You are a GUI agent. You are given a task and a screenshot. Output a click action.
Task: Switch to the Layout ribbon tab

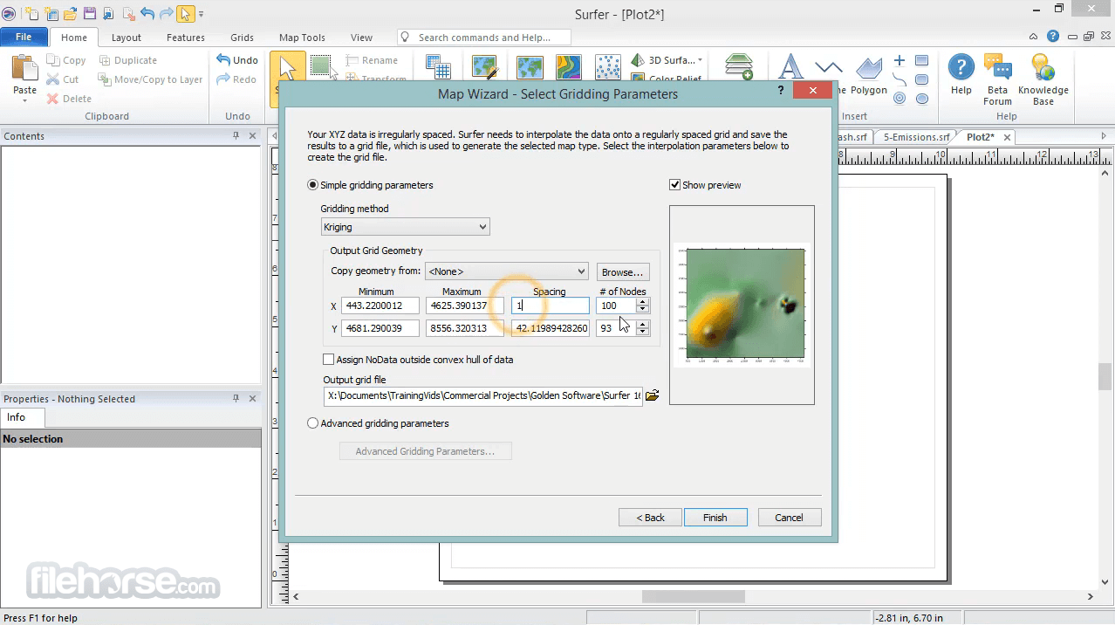point(127,38)
